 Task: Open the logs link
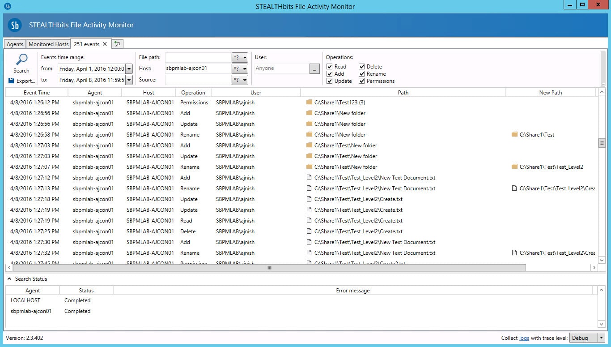pos(524,338)
